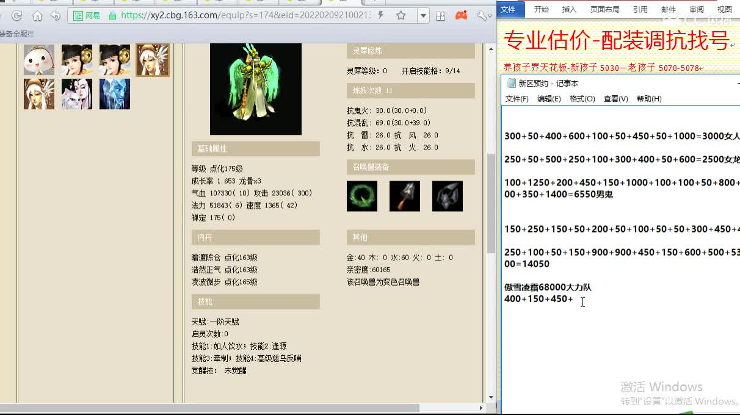The width and height of the screenshot is (740, 415).
Task: Click the 亲密度:60165 text
Action: [x=369, y=270]
